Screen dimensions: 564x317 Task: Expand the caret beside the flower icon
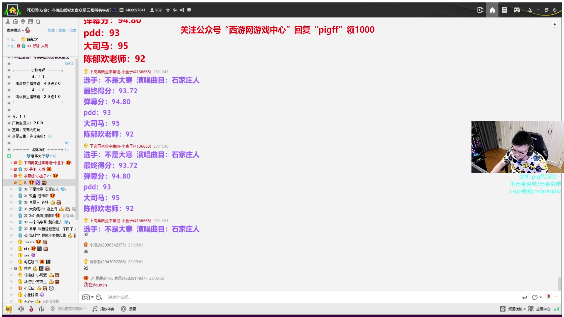coord(556,296)
